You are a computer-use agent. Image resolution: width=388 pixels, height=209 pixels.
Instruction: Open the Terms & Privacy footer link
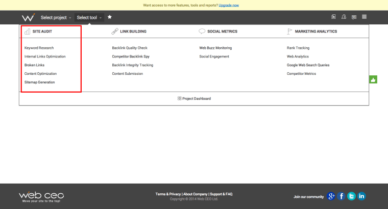168,194
